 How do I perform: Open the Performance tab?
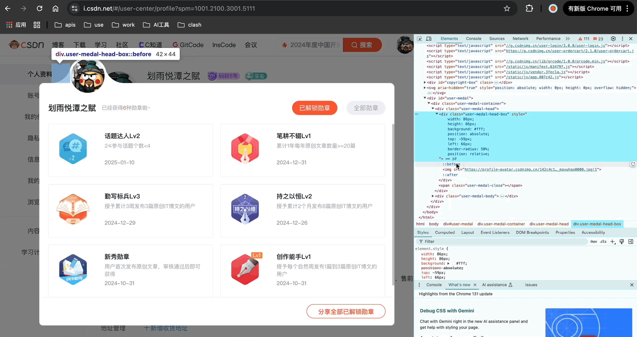pyautogui.click(x=548, y=39)
